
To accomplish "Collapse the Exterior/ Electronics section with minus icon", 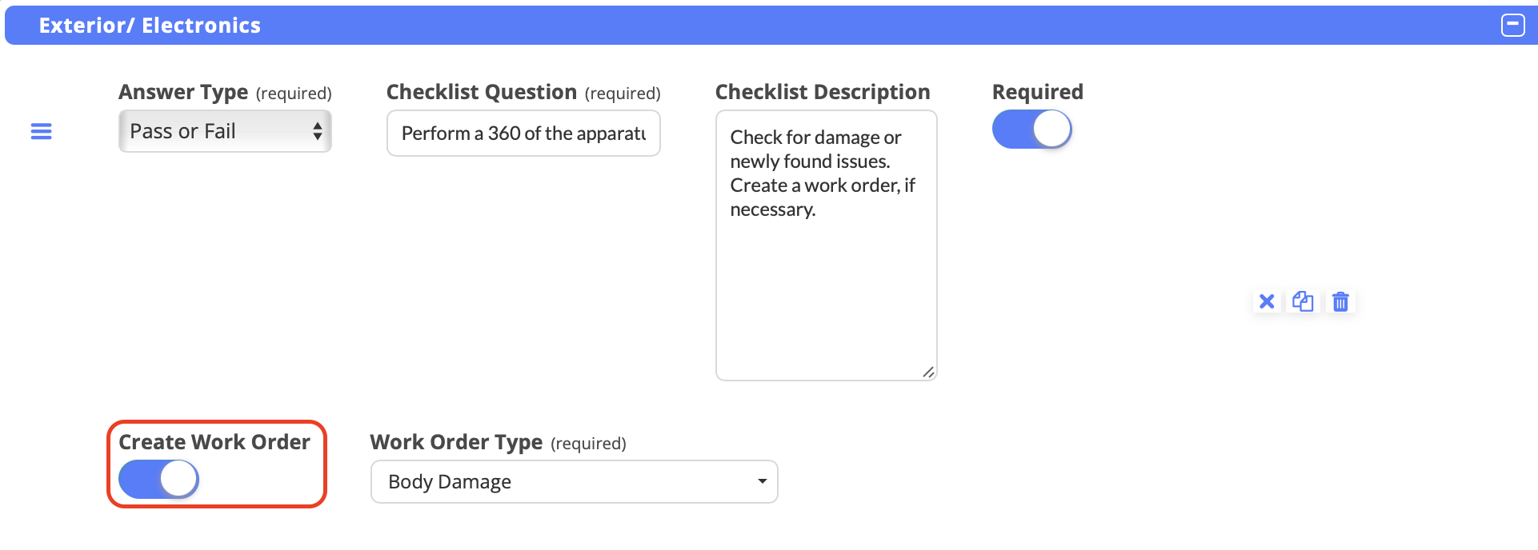I will (1512, 26).
